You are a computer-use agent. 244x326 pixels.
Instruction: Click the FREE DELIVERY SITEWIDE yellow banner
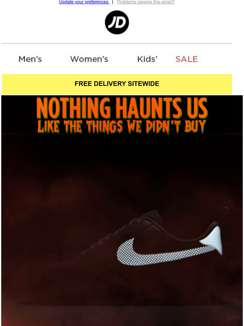pyautogui.click(x=117, y=84)
